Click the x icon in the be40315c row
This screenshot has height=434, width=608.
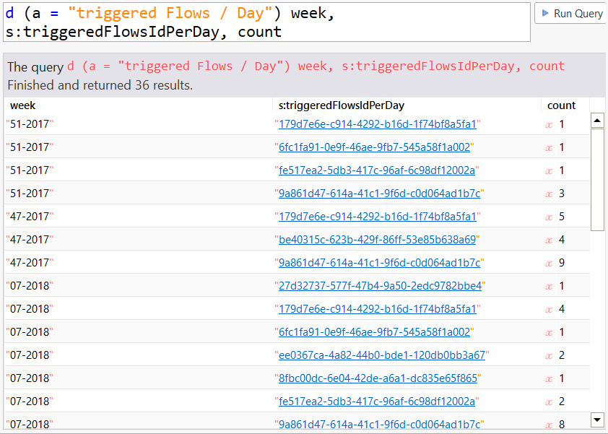(550, 240)
